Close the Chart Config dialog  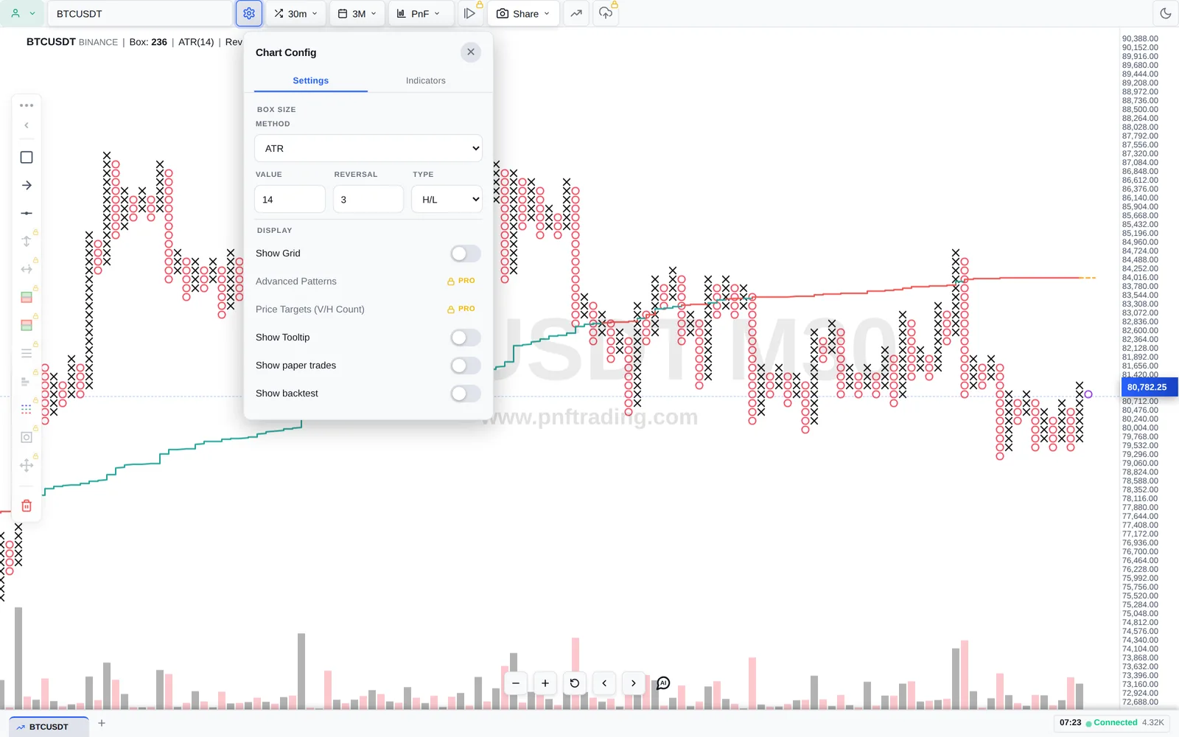click(x=471, y=52)
